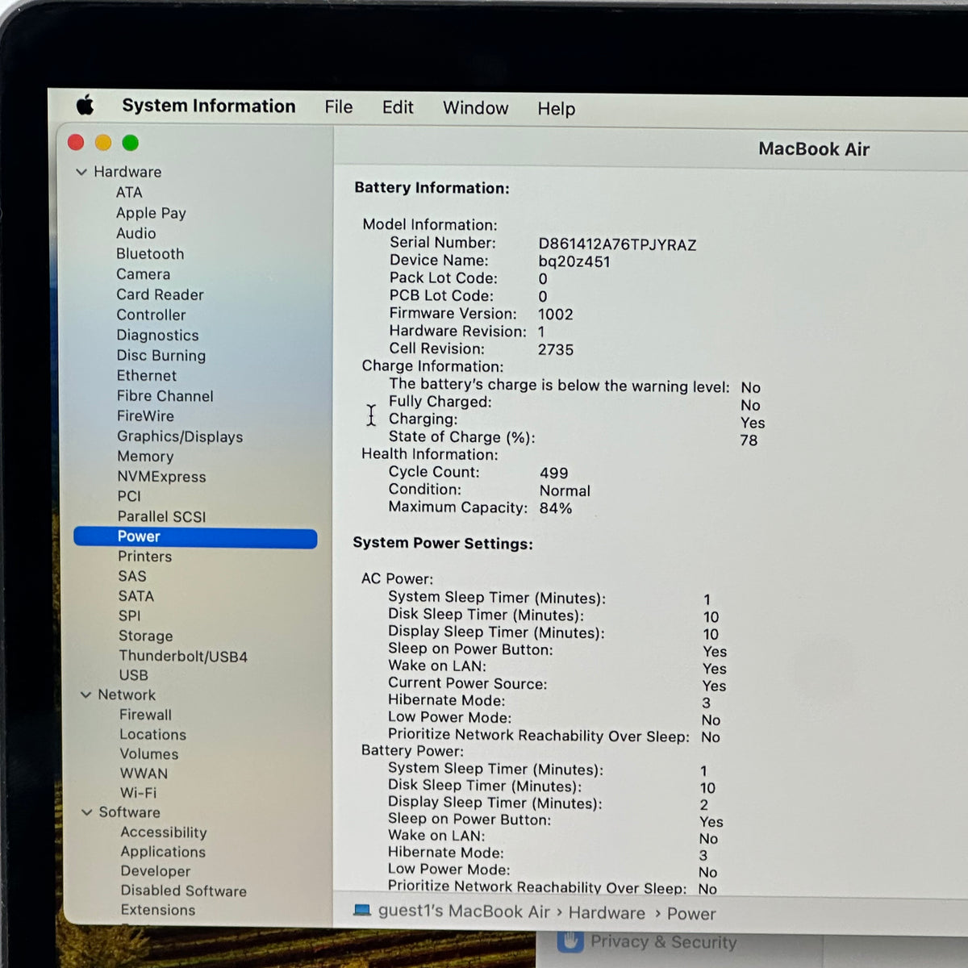Select the highlighted Power row
968x968 pixels.
click(195, 537)
